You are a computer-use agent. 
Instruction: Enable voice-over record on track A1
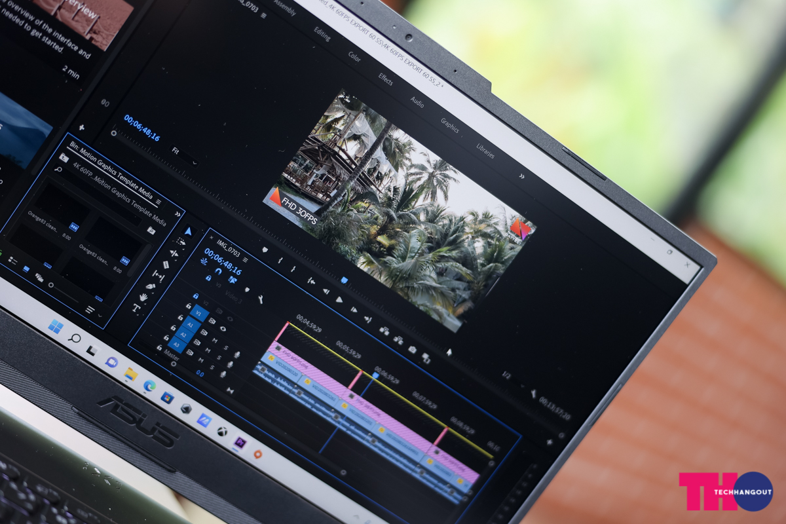click(237, 355)
